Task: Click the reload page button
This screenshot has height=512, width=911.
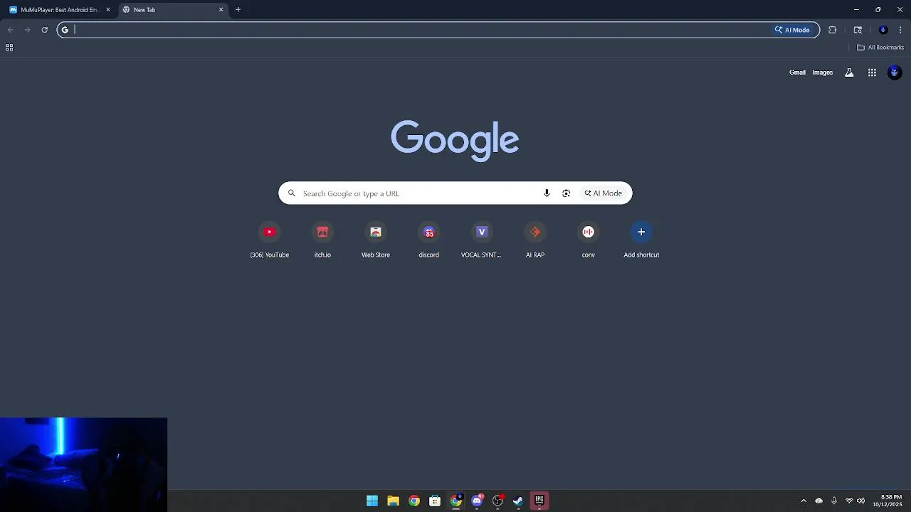Action: [44, 30]
